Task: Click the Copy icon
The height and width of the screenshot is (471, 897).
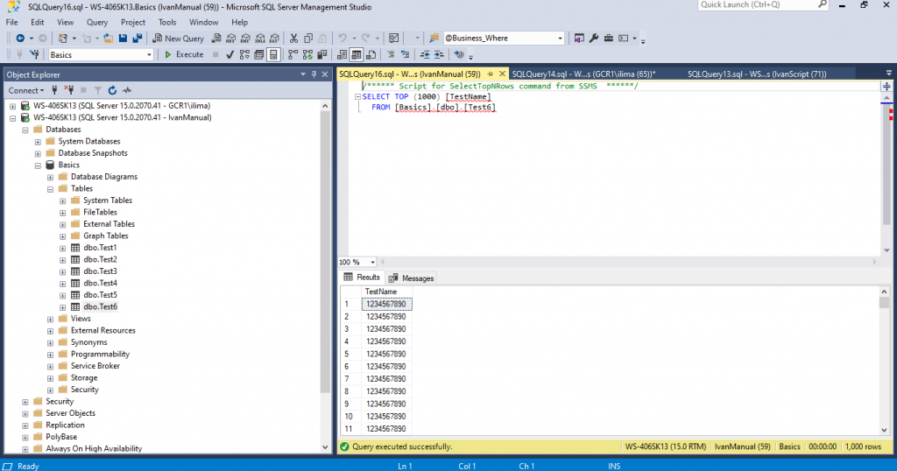Action: pos(308,39)
